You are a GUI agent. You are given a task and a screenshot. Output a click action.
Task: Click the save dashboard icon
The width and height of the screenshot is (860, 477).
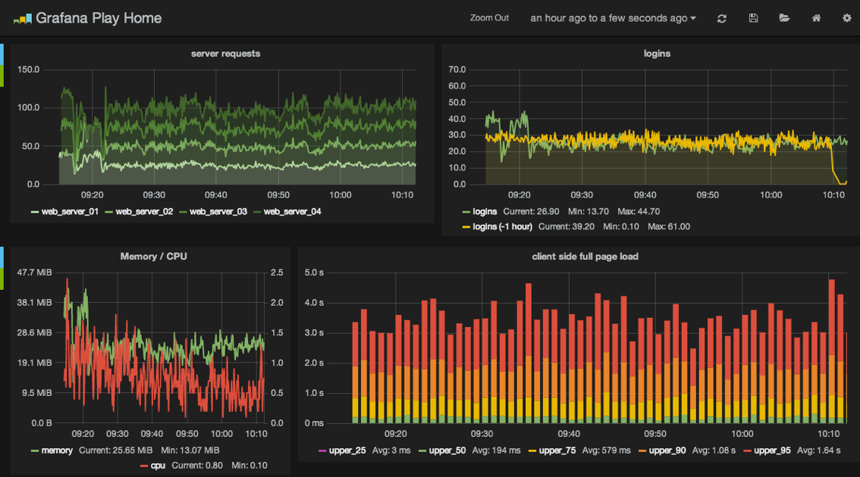click(x=753, y=17)
